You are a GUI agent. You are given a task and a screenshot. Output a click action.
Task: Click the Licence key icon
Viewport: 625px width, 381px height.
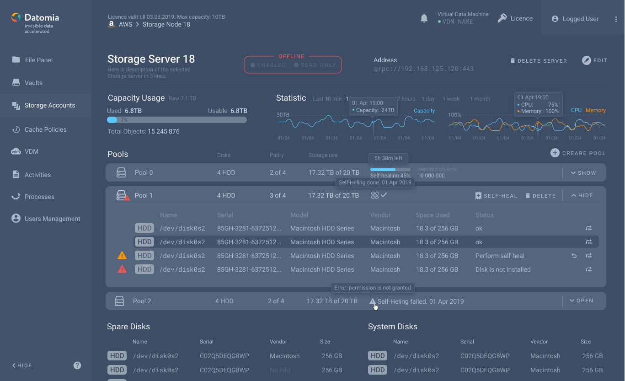(x=502, y=18)
